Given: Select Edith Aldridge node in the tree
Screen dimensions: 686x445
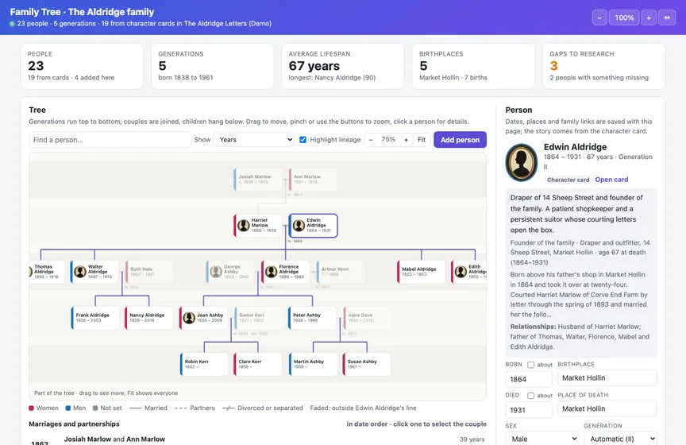Looking at the screenshot, I should click(x=469, y=272).
